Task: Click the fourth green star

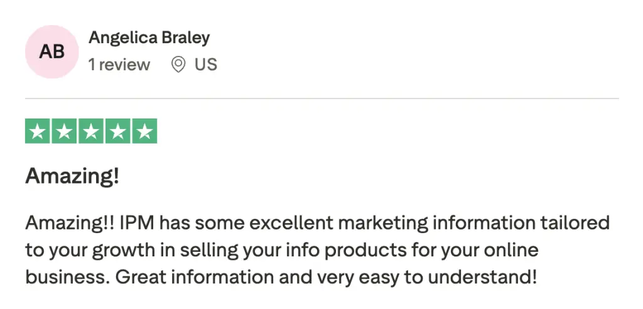Action: (117, 131)
